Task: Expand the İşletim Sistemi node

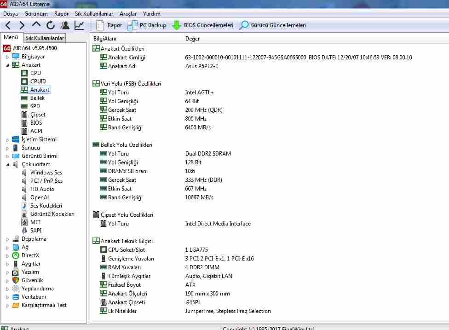Action: click(7, 139)
